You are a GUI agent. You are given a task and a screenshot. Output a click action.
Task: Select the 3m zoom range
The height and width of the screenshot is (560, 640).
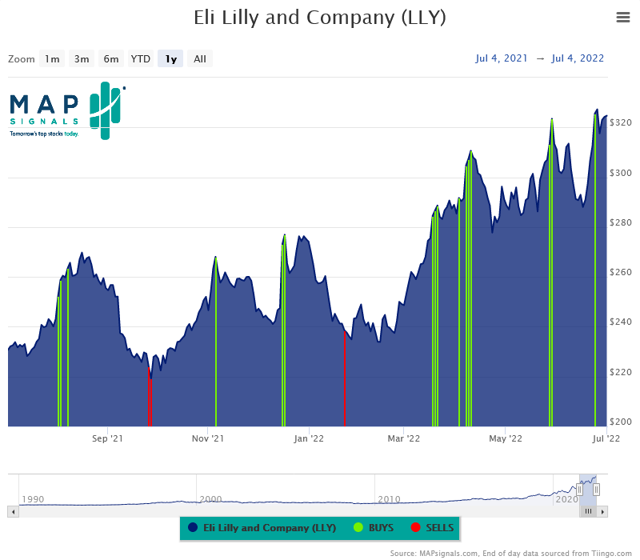(82, 58)
